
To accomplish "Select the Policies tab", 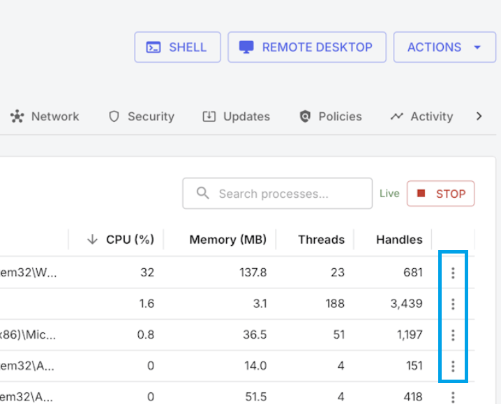I will 331,116.
